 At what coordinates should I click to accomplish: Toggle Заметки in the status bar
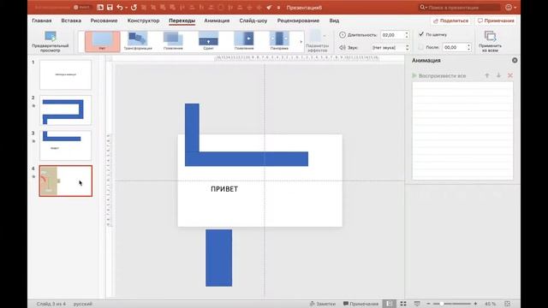point(322,304)
